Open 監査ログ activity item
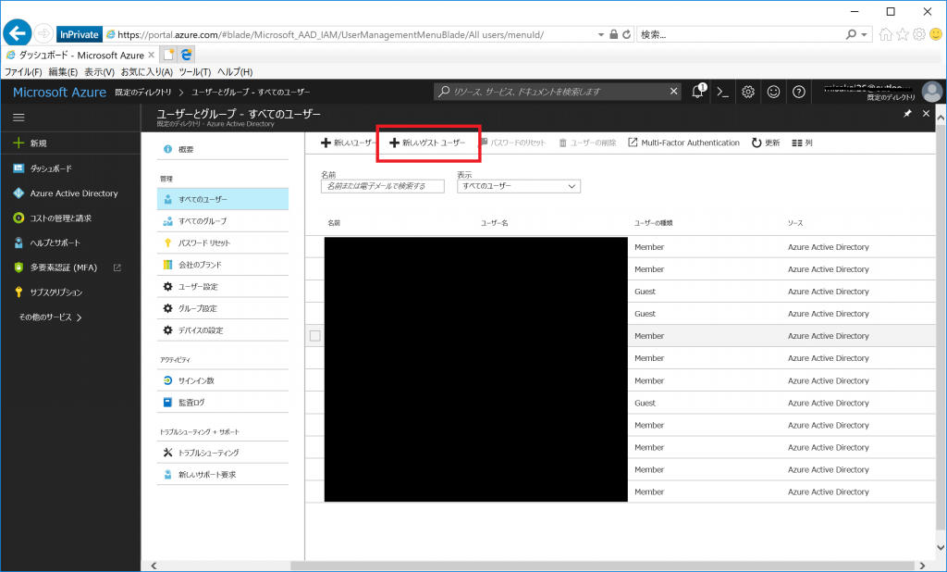Screen dimensions: 947x572 pos(222,402)
